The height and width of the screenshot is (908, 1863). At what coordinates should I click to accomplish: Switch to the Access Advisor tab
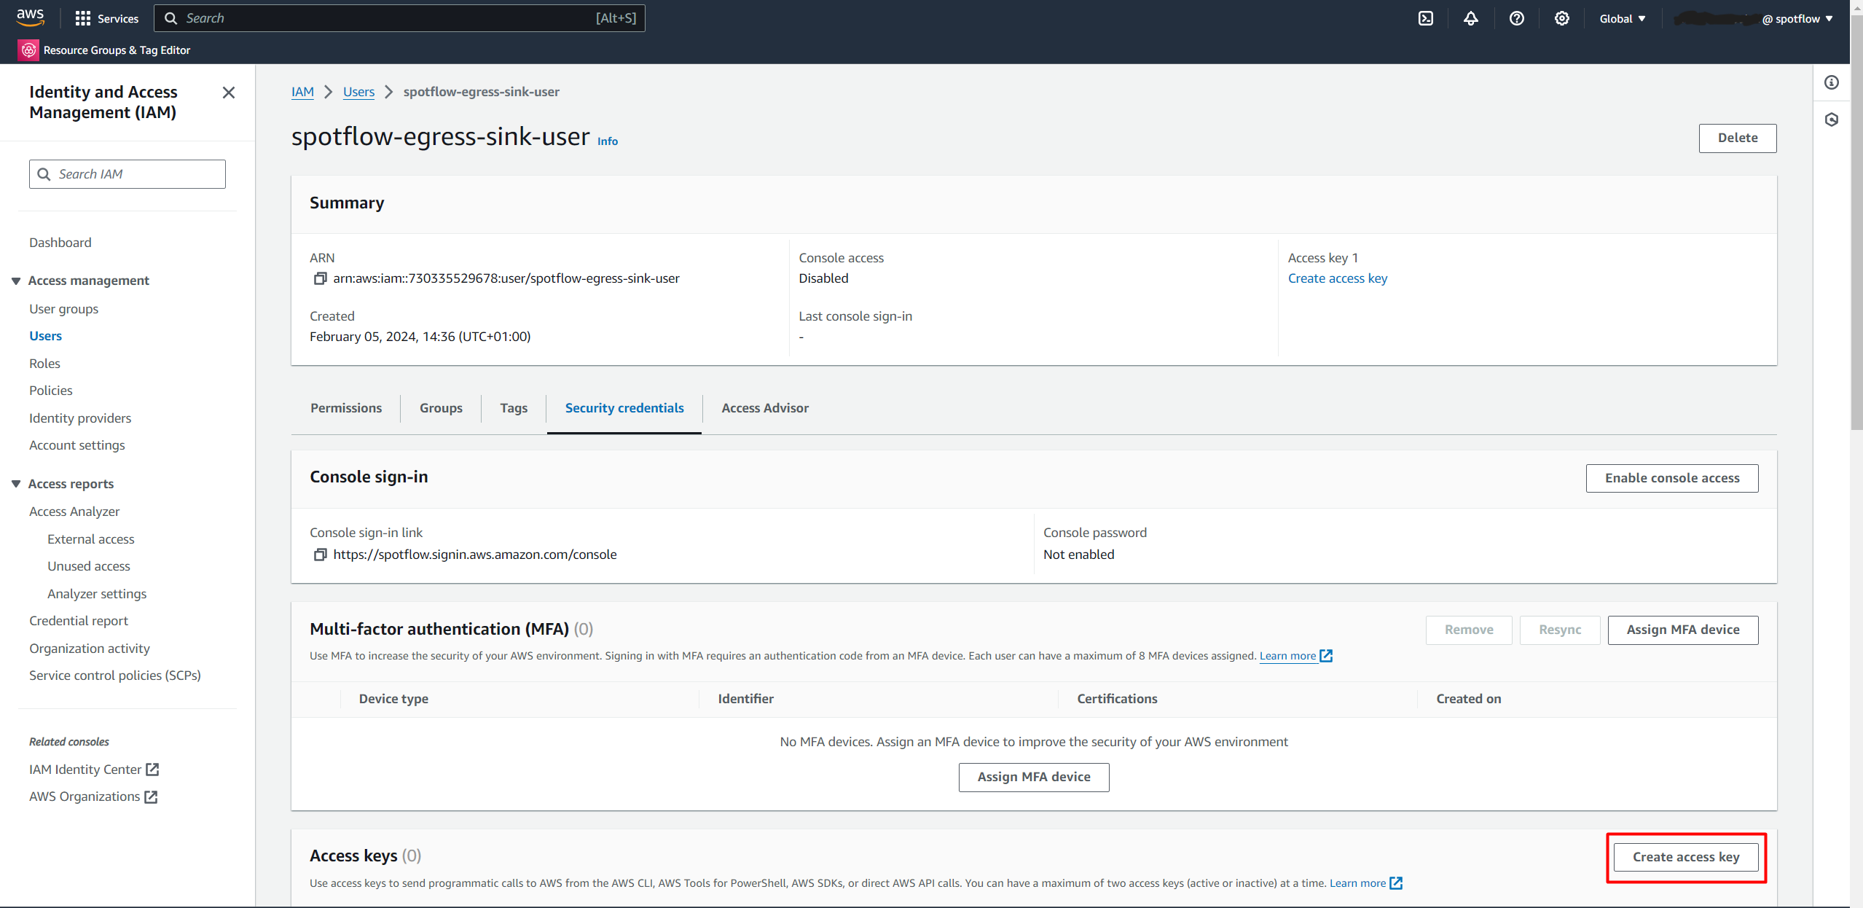[x=765, y=408]
